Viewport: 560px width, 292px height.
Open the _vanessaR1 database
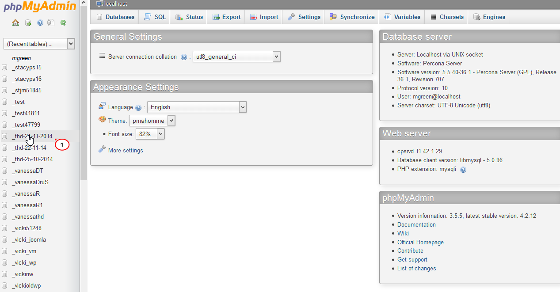tap(27, 205)
